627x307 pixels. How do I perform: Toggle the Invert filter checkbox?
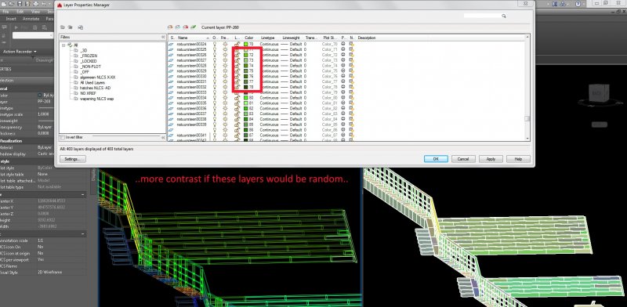(63, 138)
